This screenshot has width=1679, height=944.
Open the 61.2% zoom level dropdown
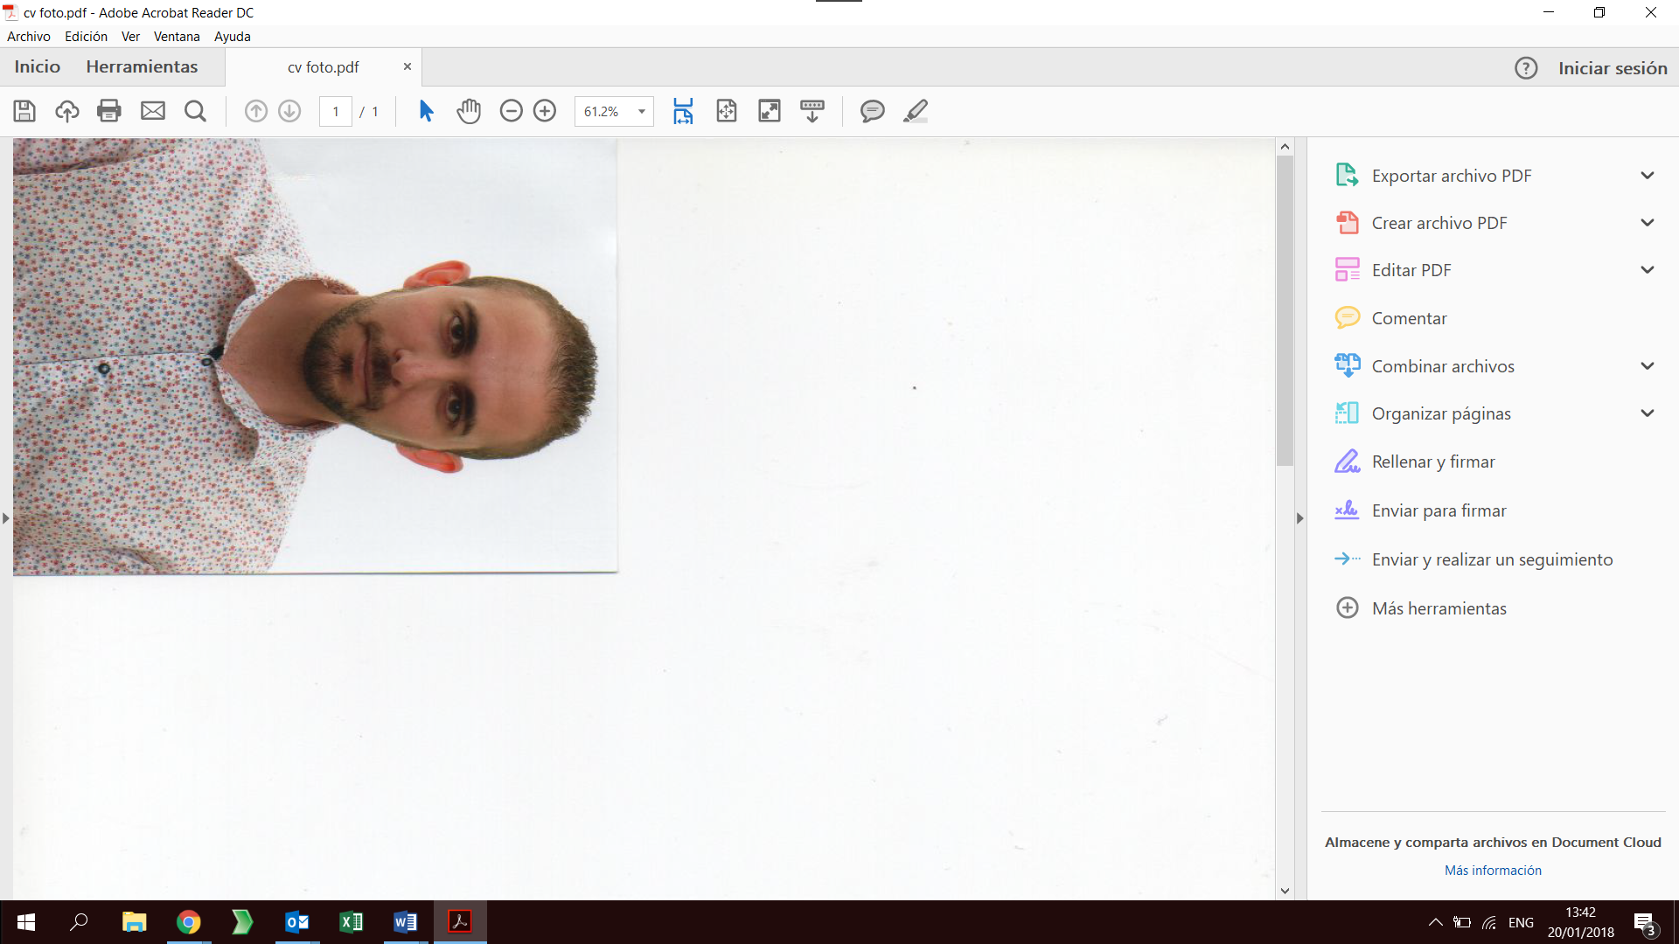[x=642, y=112]
